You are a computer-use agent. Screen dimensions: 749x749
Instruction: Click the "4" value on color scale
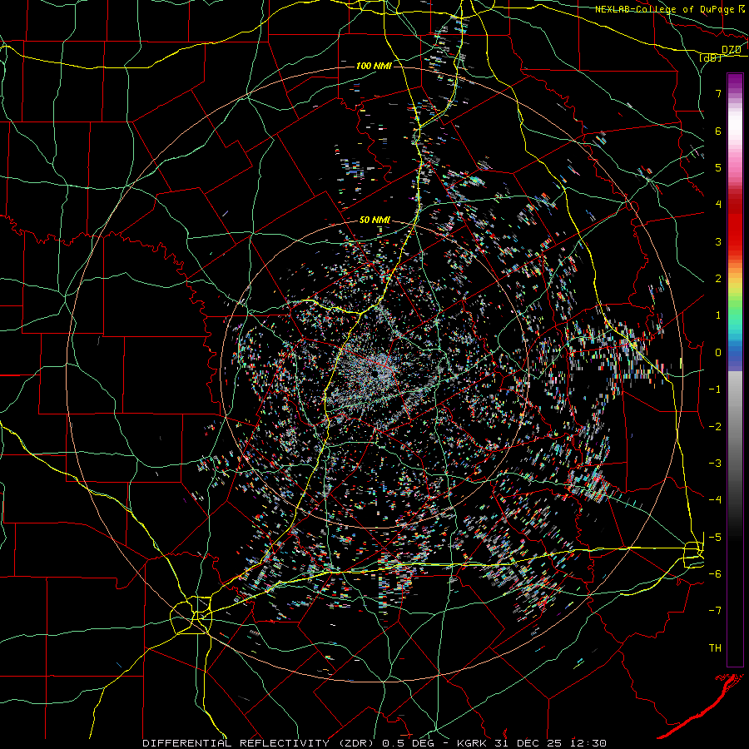click(718, 205)
